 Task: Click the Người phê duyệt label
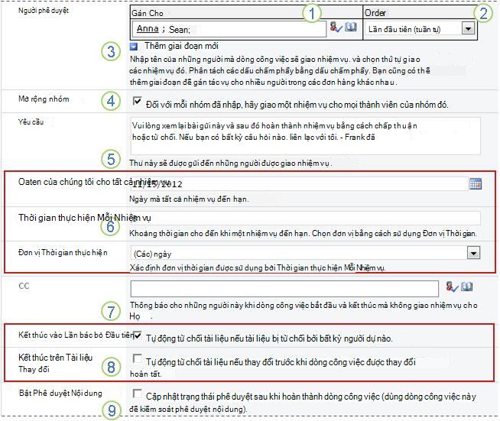tap(44, 11)
